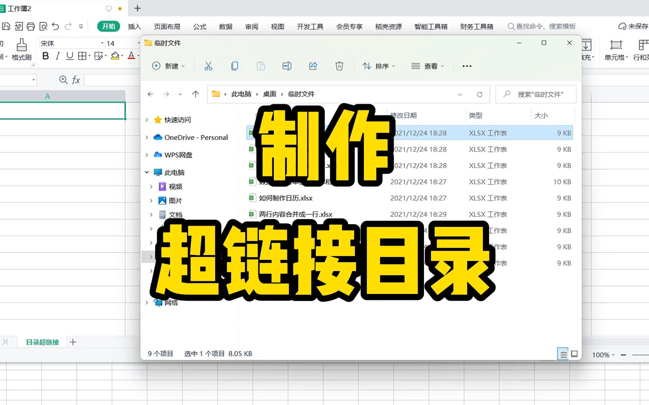This screenshot has height=405, width=649.
Task: Click the copy icon in Explorer toolbar
Action: point(235,66)
